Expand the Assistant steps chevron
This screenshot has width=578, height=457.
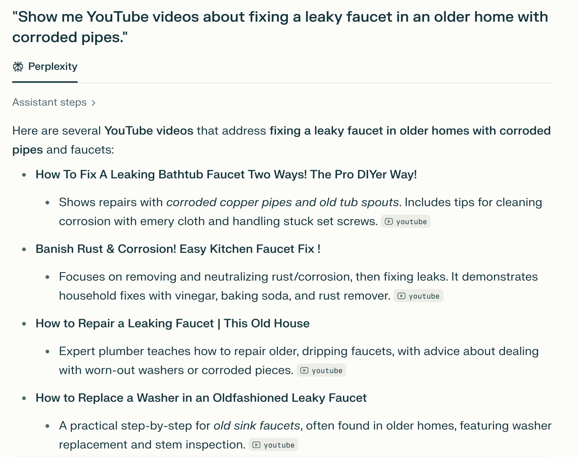coord(93,103)
